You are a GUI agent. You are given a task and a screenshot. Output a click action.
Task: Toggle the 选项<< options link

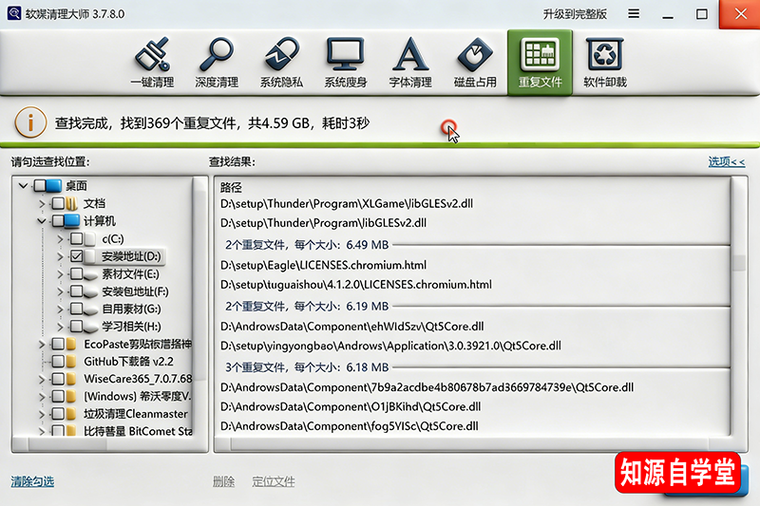[727, 161]
